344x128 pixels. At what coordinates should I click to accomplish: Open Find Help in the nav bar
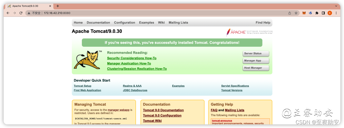click(263, 23)
